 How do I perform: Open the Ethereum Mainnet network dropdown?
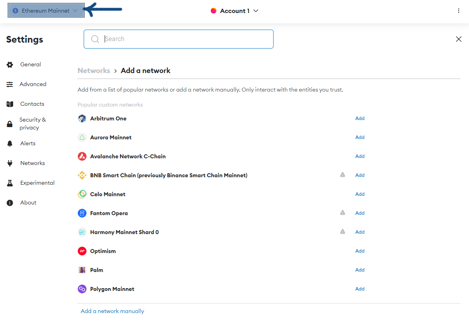click(x=46, y=11)
